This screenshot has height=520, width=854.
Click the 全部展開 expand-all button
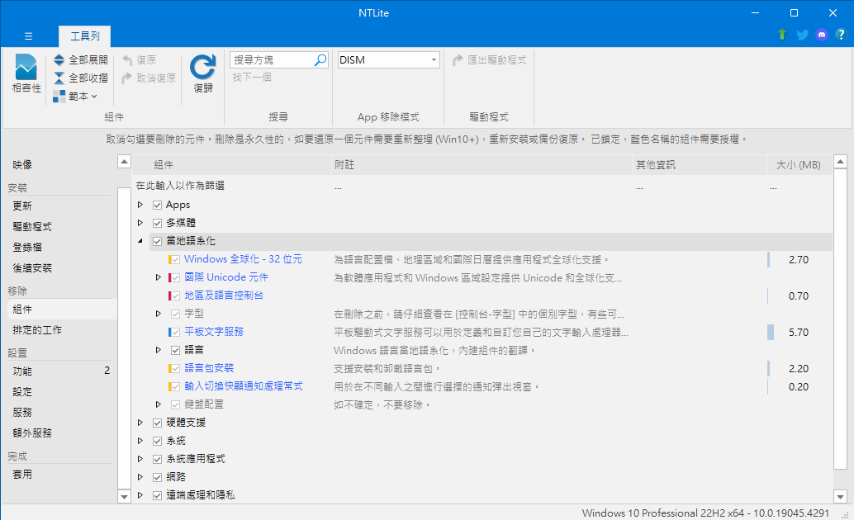pos(81,60)
